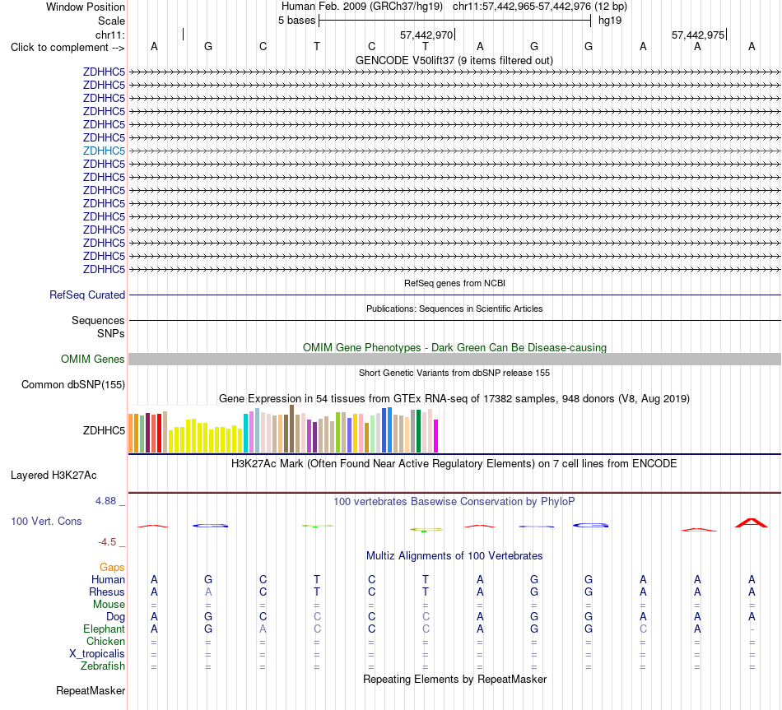Click the chr11:57,442,965-57,442,976 window position text
The width and height of the screenshot is (782, 710).
[x=522, y=7]
